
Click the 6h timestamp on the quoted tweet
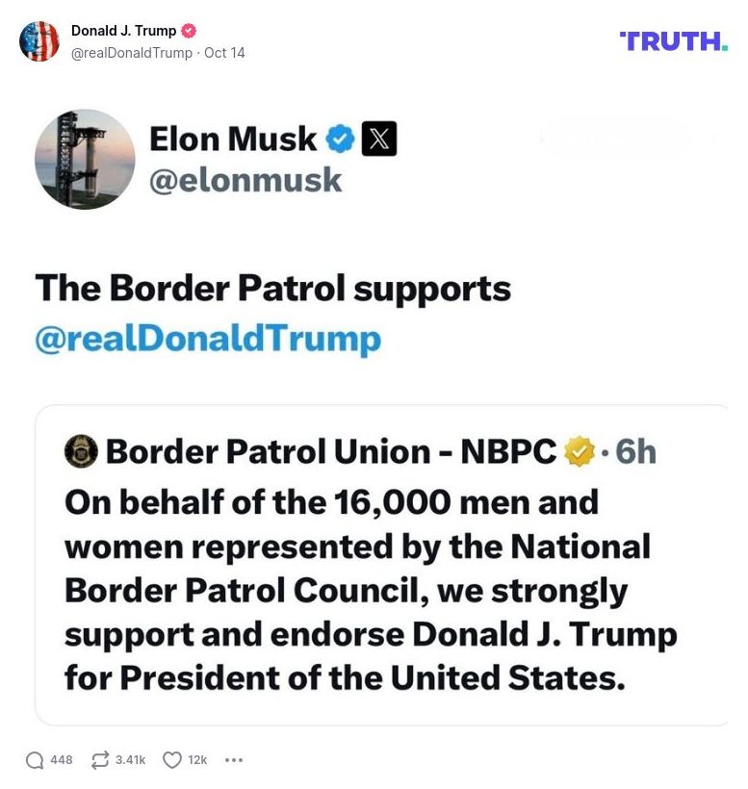coord(635,449)
